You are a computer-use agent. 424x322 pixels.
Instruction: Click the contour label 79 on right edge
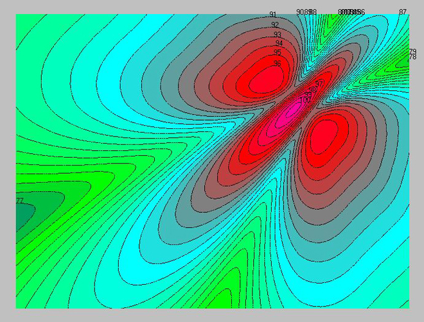tap(412, 51)
